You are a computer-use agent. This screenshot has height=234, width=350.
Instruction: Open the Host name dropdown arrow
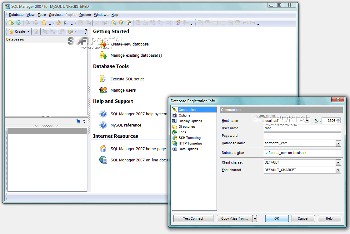(x=307, y=121)
